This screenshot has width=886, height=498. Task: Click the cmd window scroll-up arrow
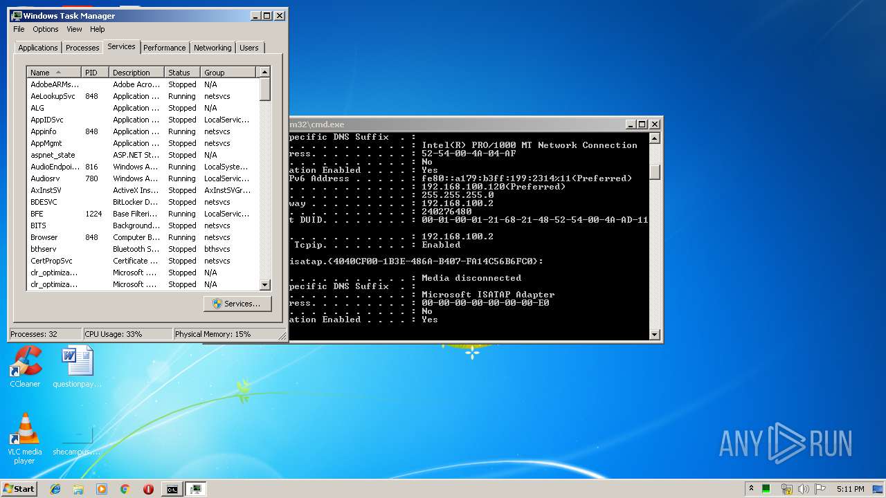[655, 137]
